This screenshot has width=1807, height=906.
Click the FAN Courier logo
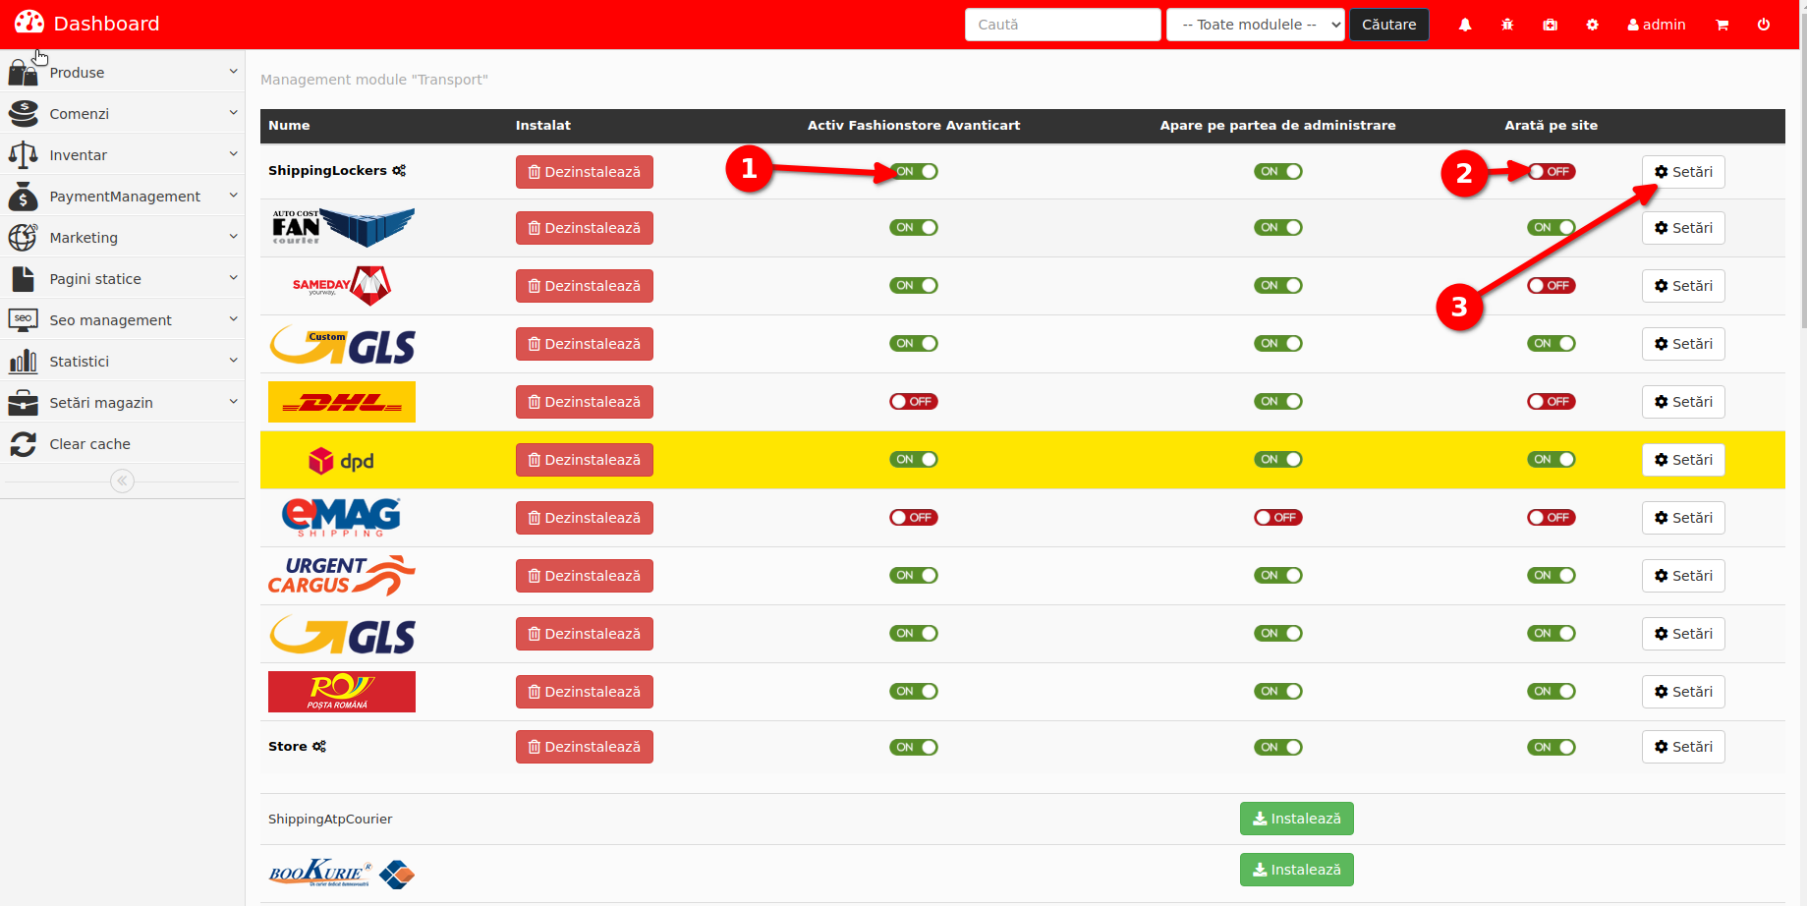(342, 227)
